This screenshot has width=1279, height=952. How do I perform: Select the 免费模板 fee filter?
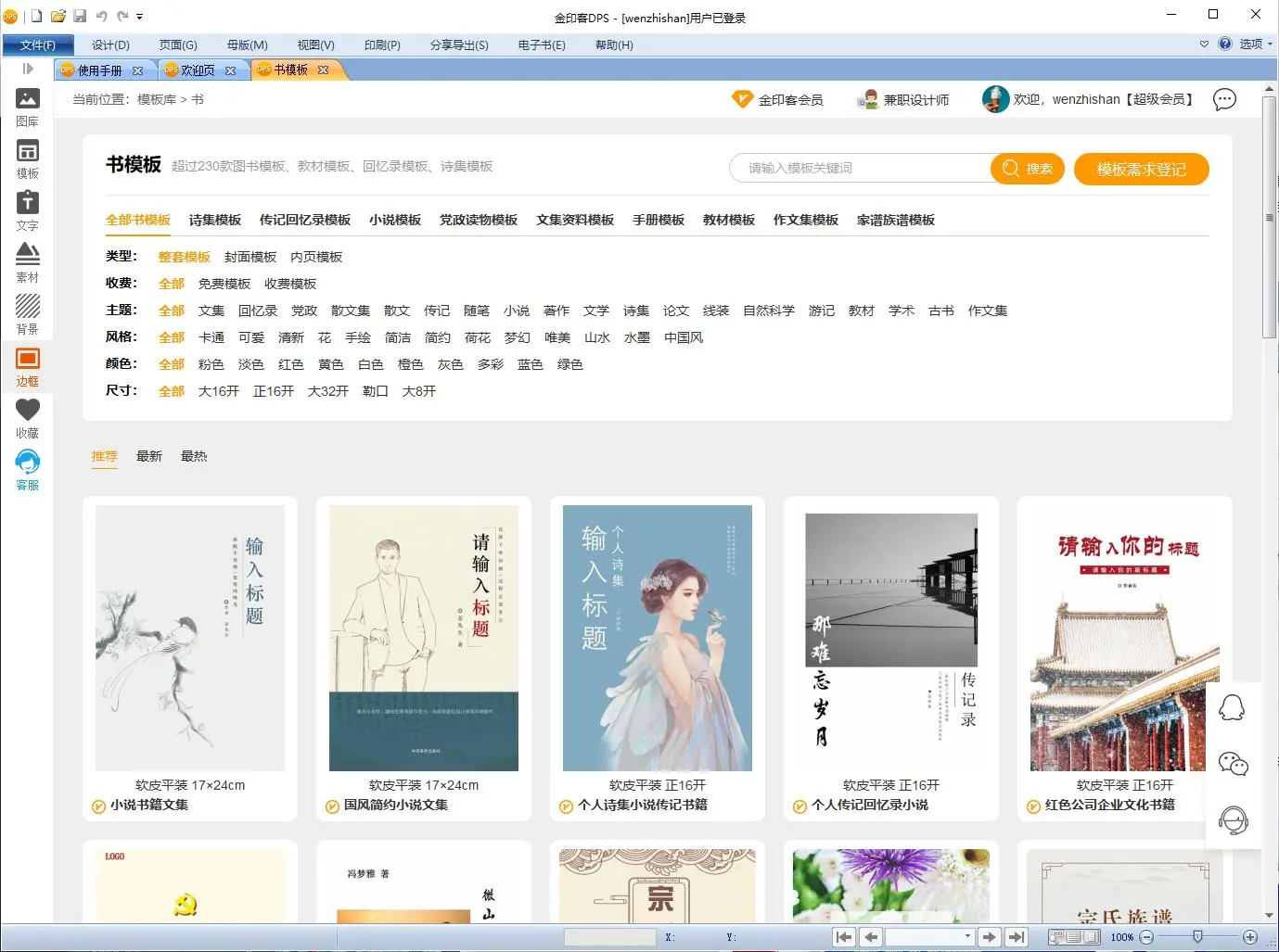(x=224, y=284)
